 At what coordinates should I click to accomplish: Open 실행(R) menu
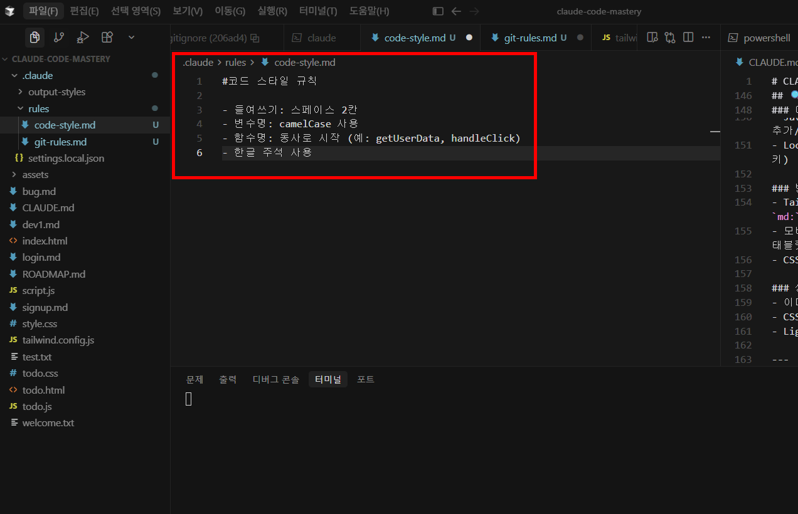(272, 11)
